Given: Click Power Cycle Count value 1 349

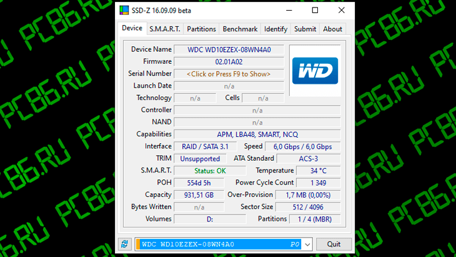Looking at the screenshot, I should coord(319,183).
